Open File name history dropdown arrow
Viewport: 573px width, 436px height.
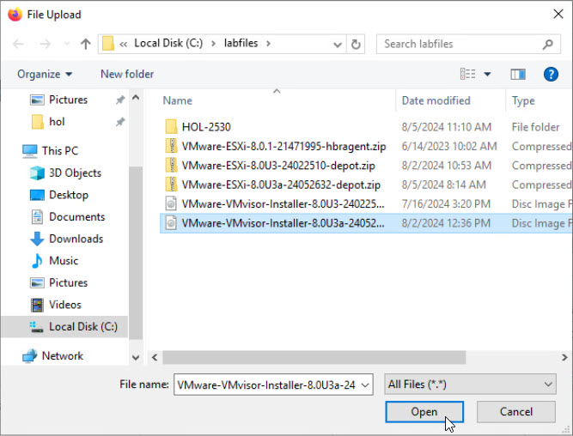[x=365, y=385]
